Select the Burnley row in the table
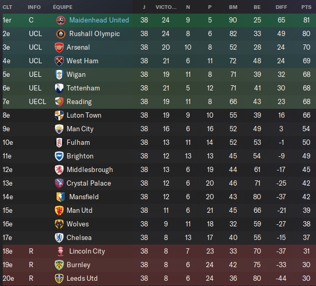316x286 pixels. 157,265
